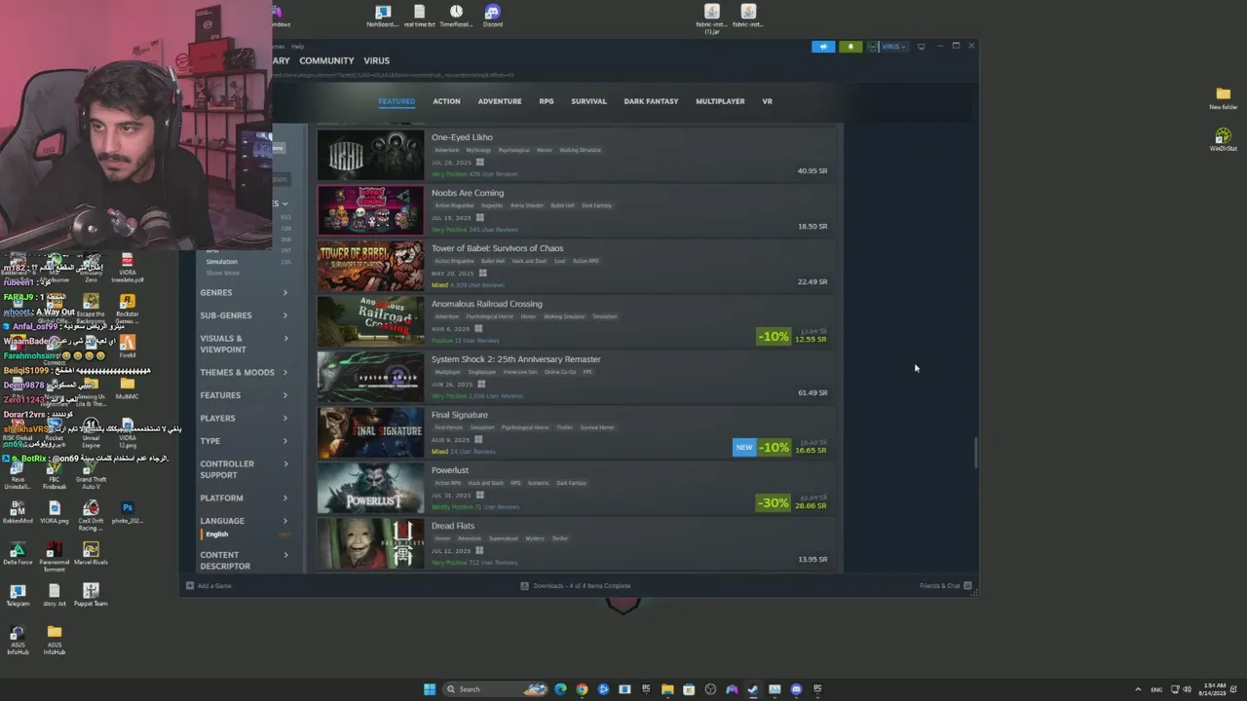The image size is (1247, 701).
Task: Go to the COMMUNITY section
Action: pyautogui.click(x=326, y=60)
